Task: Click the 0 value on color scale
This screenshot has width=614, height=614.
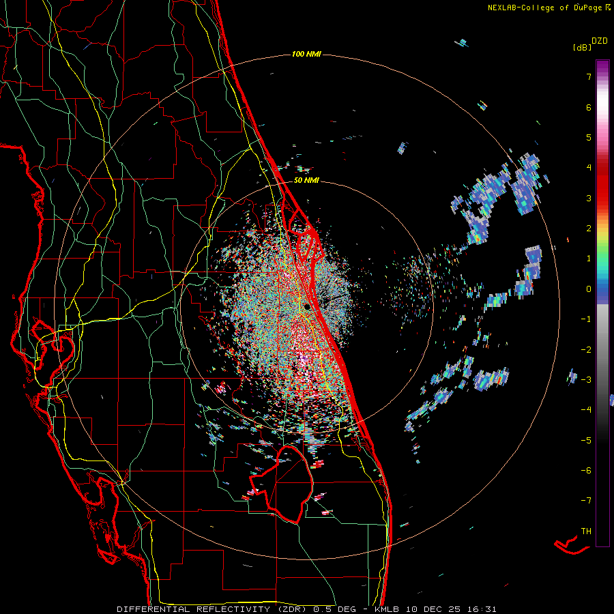Action: [589, 289]
